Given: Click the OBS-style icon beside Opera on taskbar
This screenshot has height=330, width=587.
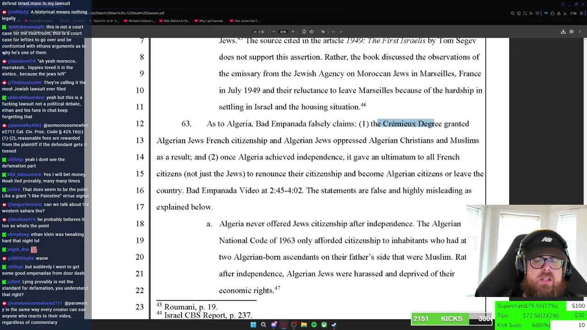Looking at the screenshot, I should 294,325.
